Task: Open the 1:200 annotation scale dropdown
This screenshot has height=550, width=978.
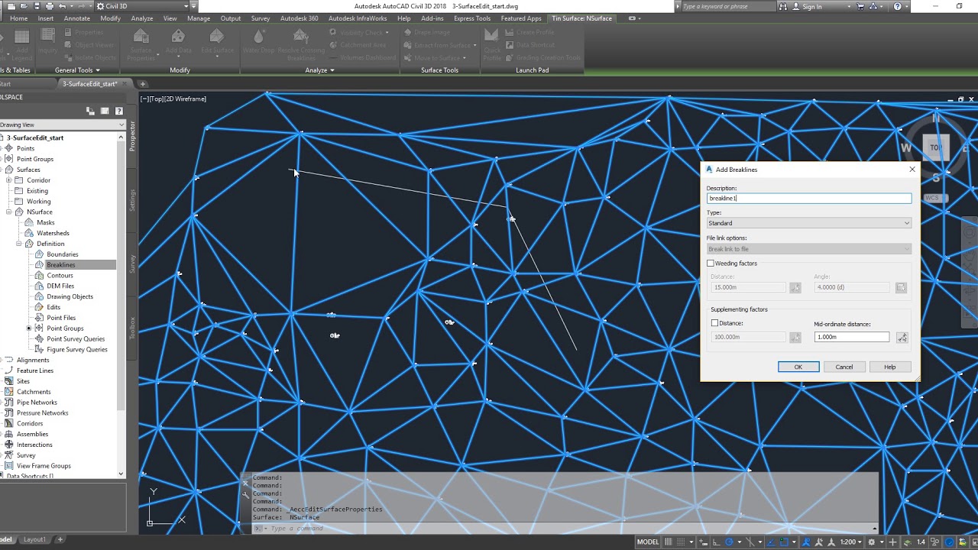Action: [850, 542]
